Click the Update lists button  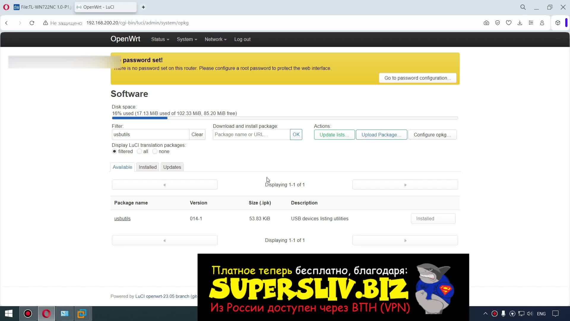334,135
